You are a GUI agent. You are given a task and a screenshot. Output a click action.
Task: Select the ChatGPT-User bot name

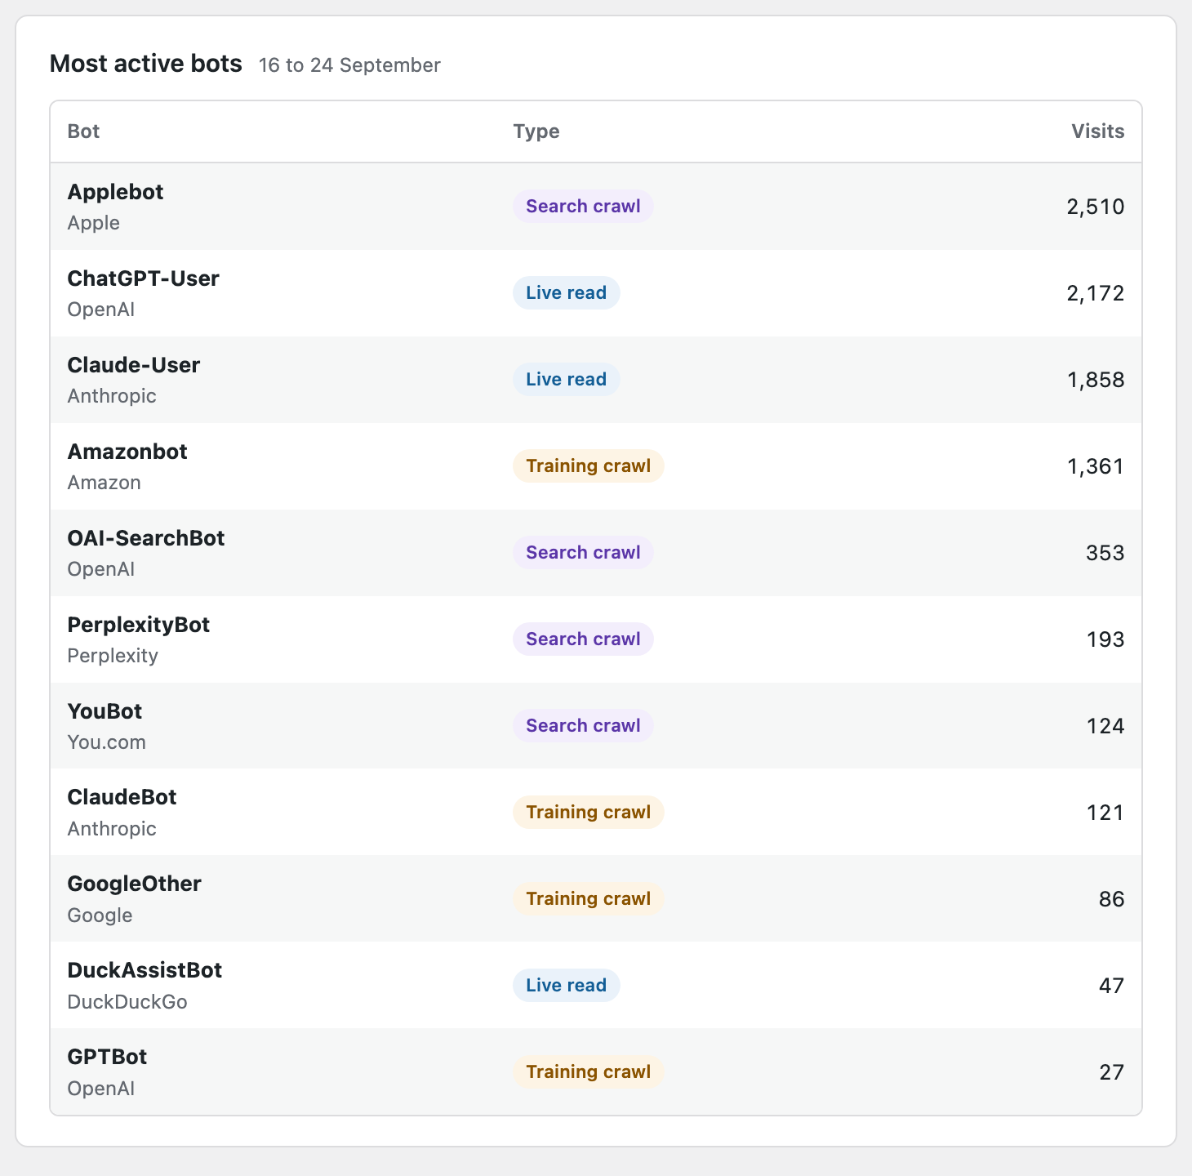[143, 278]
